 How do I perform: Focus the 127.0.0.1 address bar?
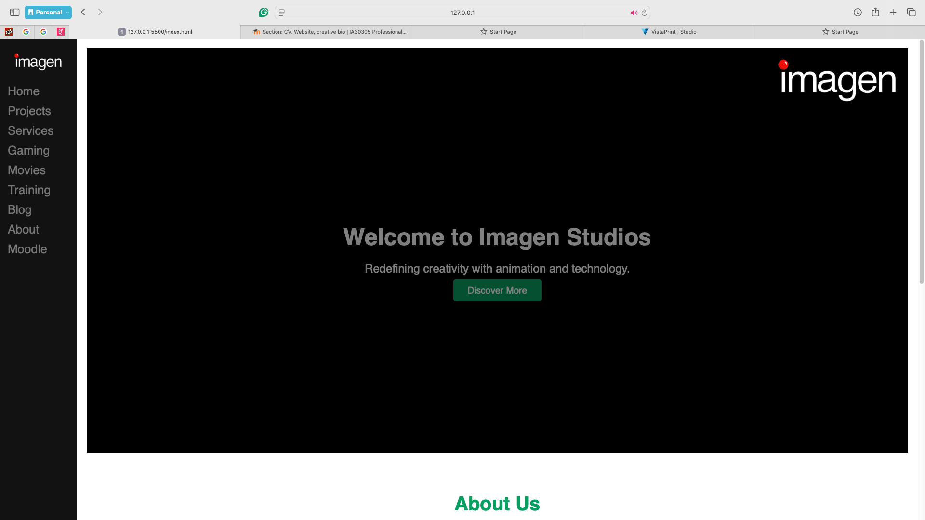coord(462,13)
